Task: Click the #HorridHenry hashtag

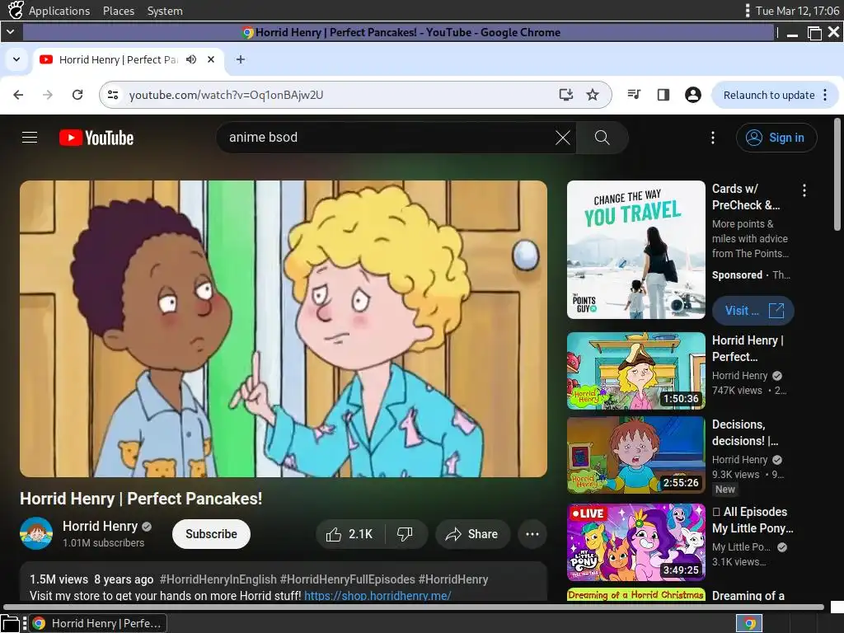Action: [453, 579]
